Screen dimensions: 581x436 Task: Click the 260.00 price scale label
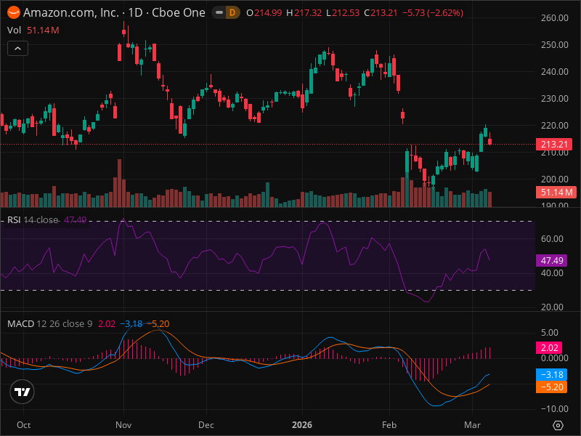555,17
